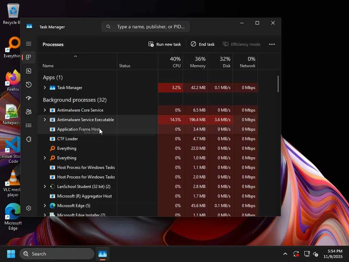The width and height of the screenshot is (349, 262).
Task: Open the Microsoft Edge desktop shortcut
Action: tap(13, 217)
